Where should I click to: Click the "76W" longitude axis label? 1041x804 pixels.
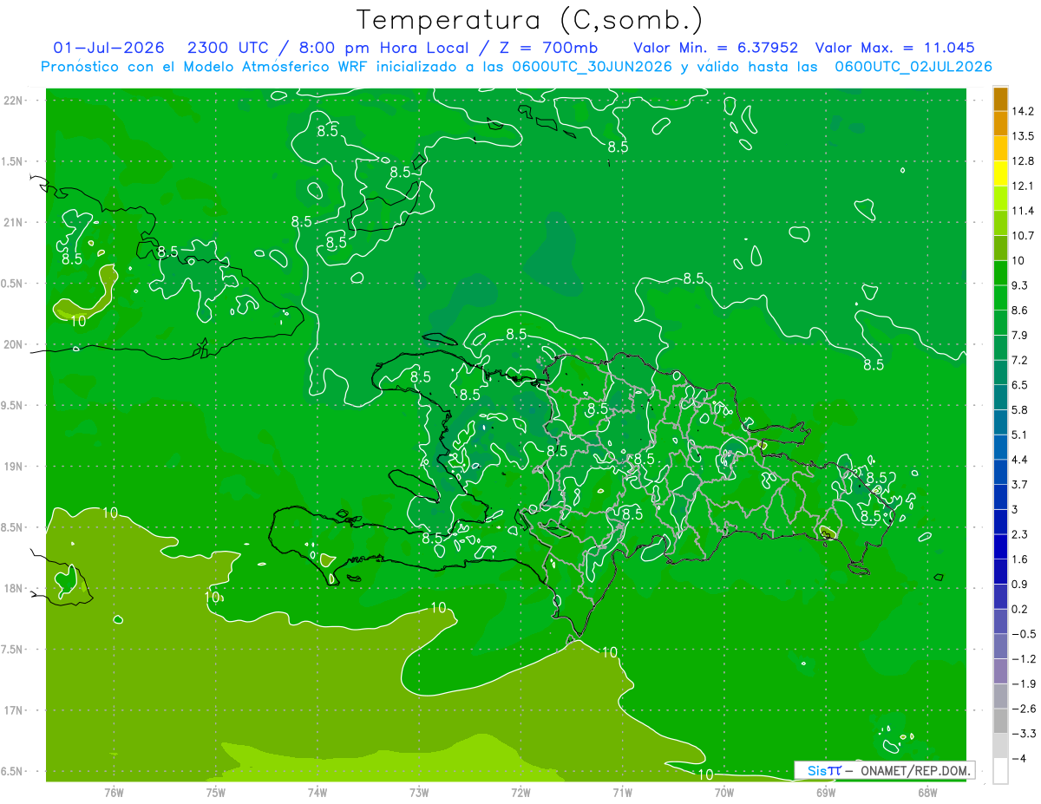coord(114,792)
